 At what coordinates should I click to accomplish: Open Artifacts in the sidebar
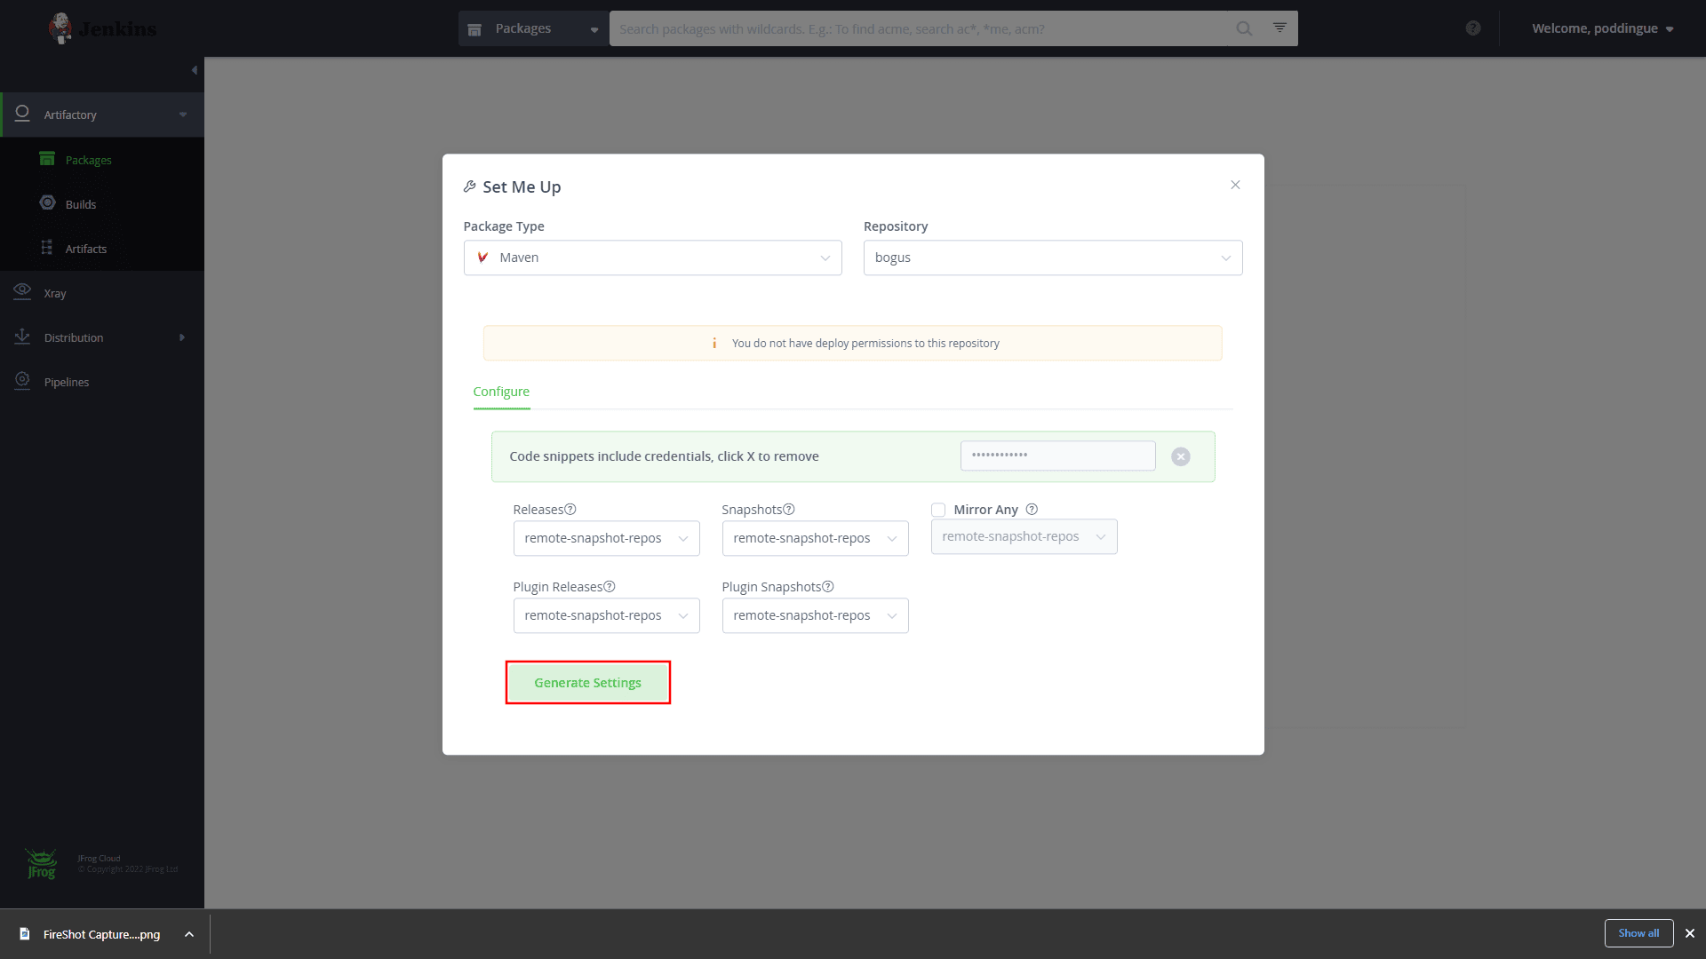[86, 249]
